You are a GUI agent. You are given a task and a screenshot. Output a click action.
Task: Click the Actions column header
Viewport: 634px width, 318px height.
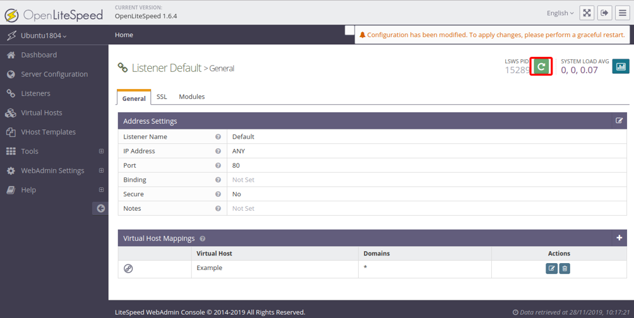559,254
